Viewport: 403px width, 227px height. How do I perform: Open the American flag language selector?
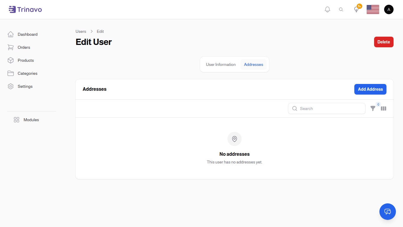coord(373,9)
